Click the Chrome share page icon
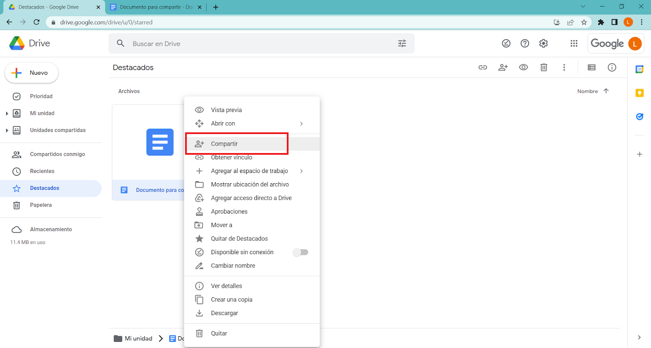The width and height of the screenshot is (651, 348). tap(570, 22)
